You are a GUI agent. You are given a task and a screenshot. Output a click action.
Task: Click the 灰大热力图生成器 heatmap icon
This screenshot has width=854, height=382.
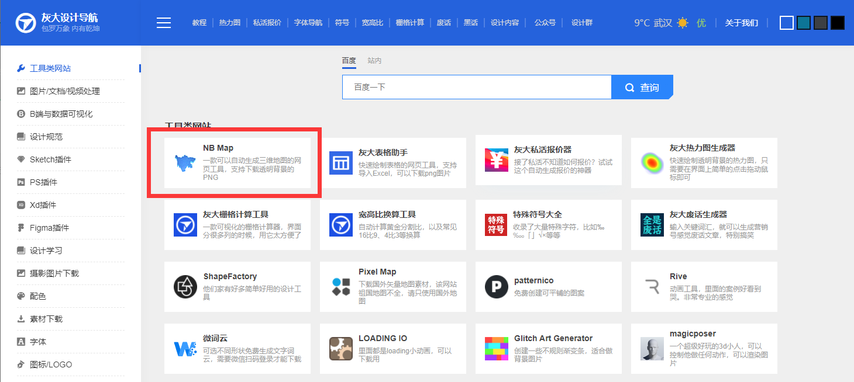[x=651, y=162]
